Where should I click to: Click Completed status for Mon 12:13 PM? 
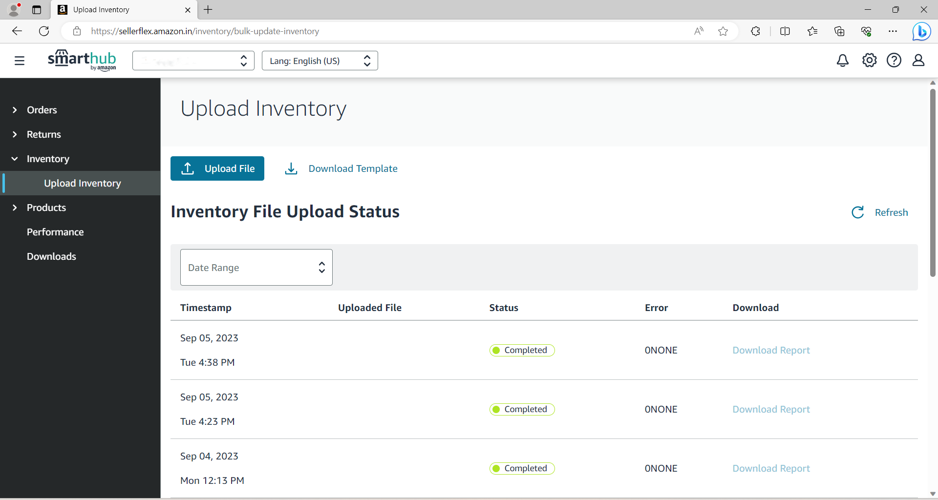click(x=522, y=468)
